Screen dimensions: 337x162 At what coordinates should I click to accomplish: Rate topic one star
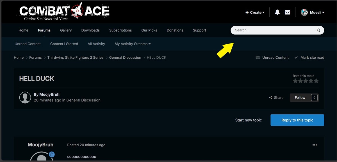pyautogui.click(x=295, y=81)
